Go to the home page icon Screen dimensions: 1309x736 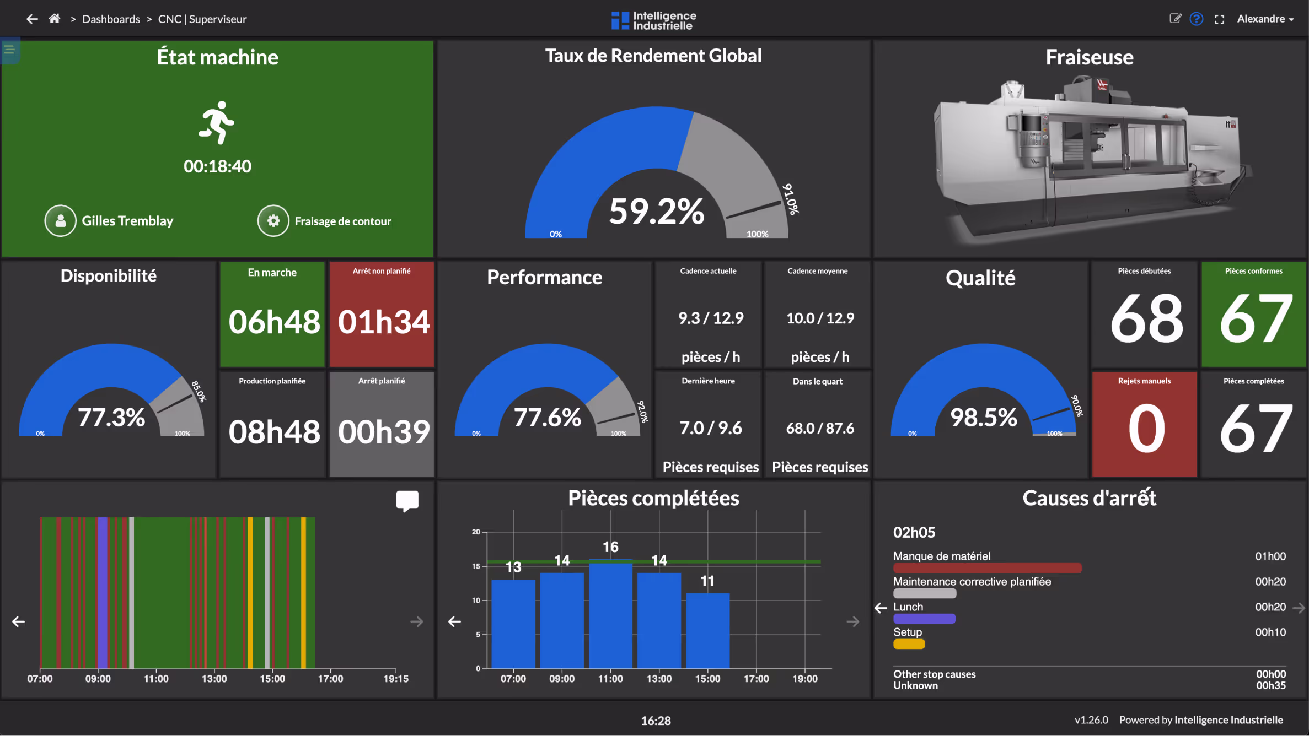[x=54, y=19]
